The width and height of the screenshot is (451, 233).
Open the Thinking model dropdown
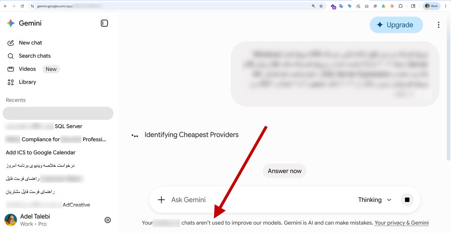click(x=375, y=200)
